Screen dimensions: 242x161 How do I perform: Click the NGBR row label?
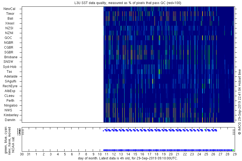9,43
